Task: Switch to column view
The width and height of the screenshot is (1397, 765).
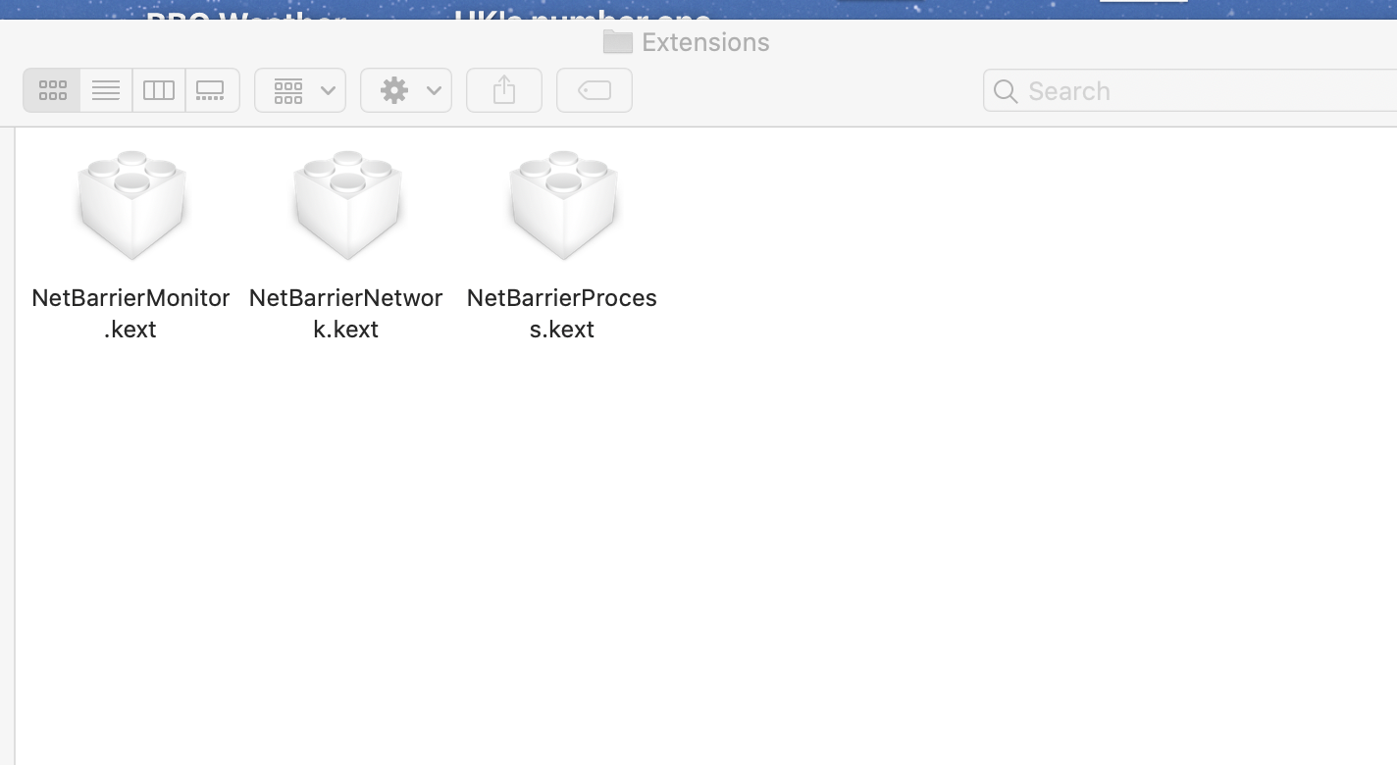Action: pos(159,90)
